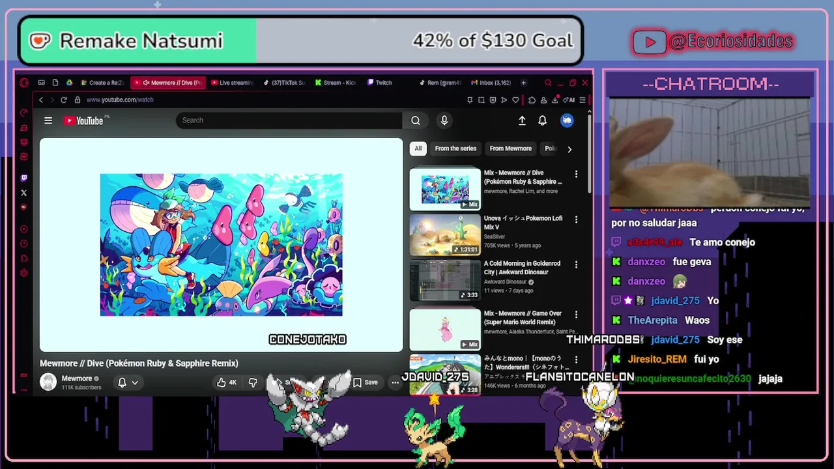
Task: Open X (Twitter) in Opera sidebar
Action: [24, 193]
